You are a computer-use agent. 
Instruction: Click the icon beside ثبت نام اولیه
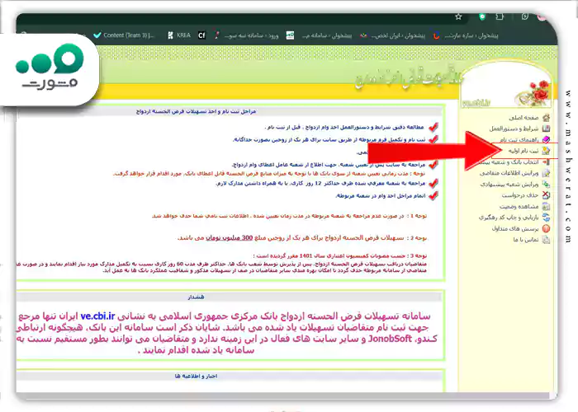547,151
